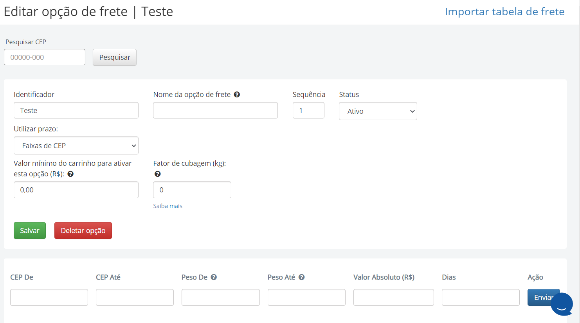
Task: Click the Peso De help icon
Action: pos(214,277)
